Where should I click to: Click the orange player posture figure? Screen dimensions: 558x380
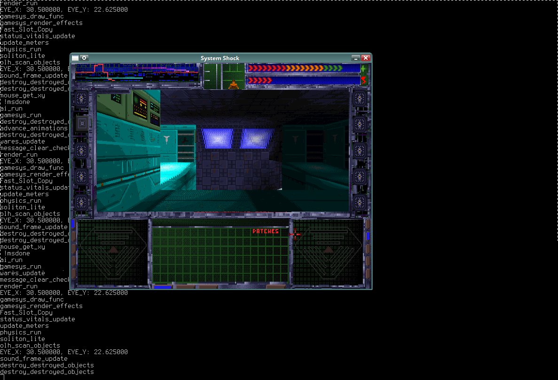(234, 84)
